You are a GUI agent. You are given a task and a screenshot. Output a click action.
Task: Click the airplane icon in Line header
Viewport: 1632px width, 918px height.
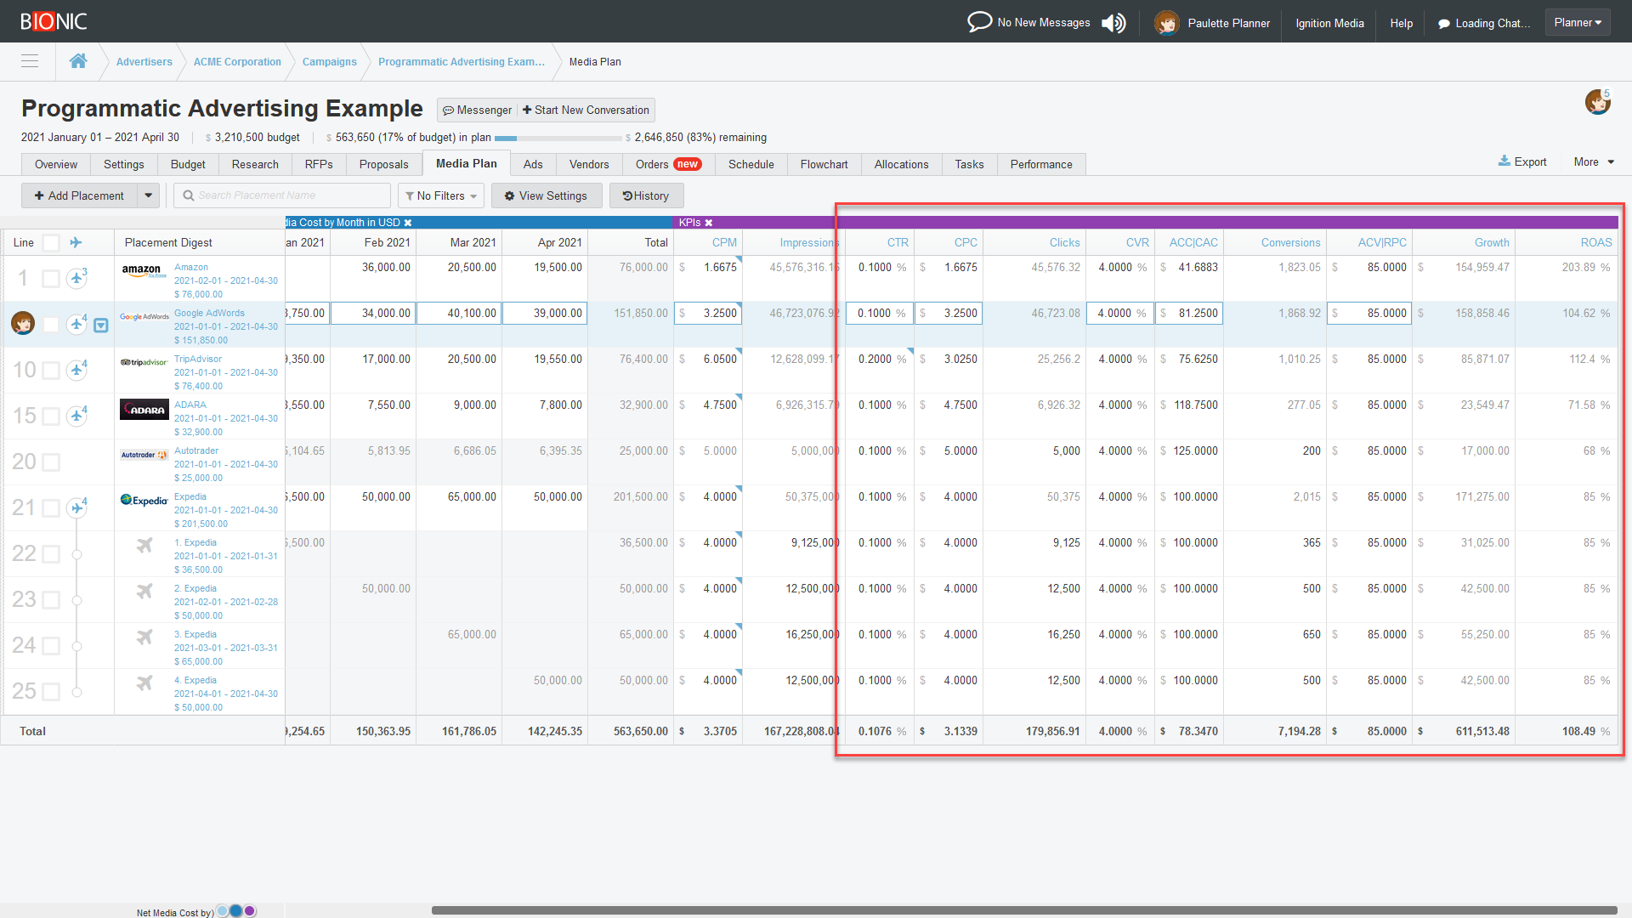(76, 242)
